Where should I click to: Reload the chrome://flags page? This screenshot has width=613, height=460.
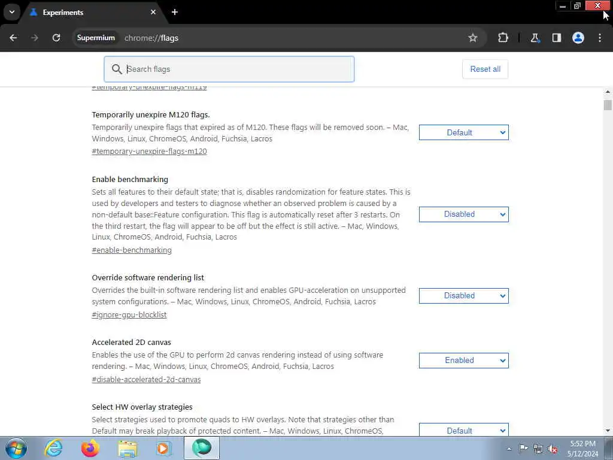[x=56, y=38]
